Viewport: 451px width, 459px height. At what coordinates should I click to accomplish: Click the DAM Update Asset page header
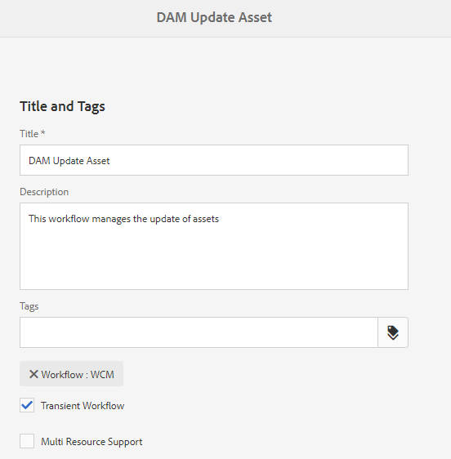(214, 17)
